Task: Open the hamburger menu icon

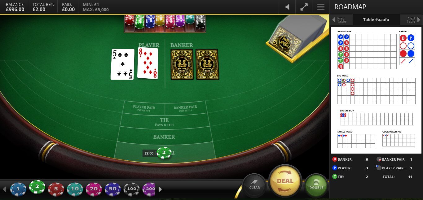Action: tap(321, 7)
